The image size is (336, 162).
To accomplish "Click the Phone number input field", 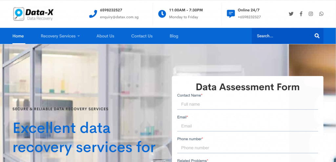I will (x=247, y=148).
